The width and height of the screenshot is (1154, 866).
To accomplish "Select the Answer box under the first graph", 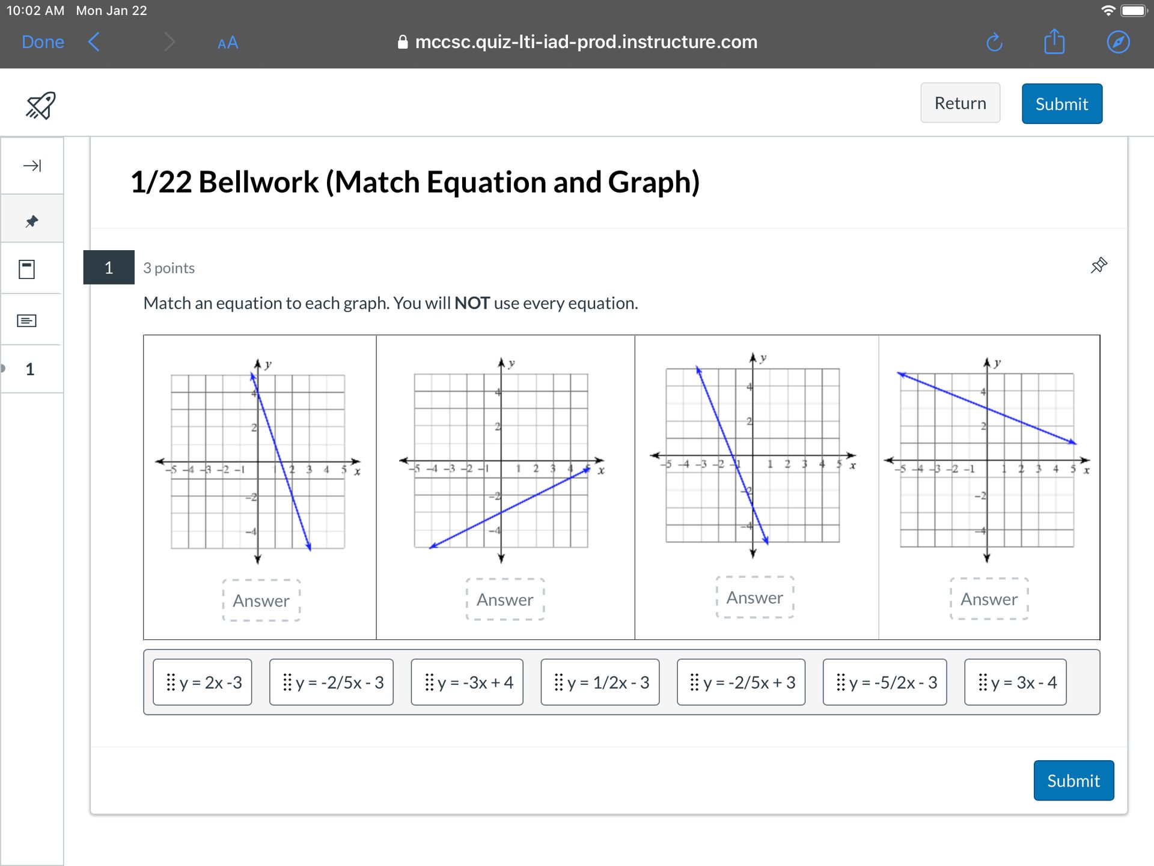I will coord(261,600).
